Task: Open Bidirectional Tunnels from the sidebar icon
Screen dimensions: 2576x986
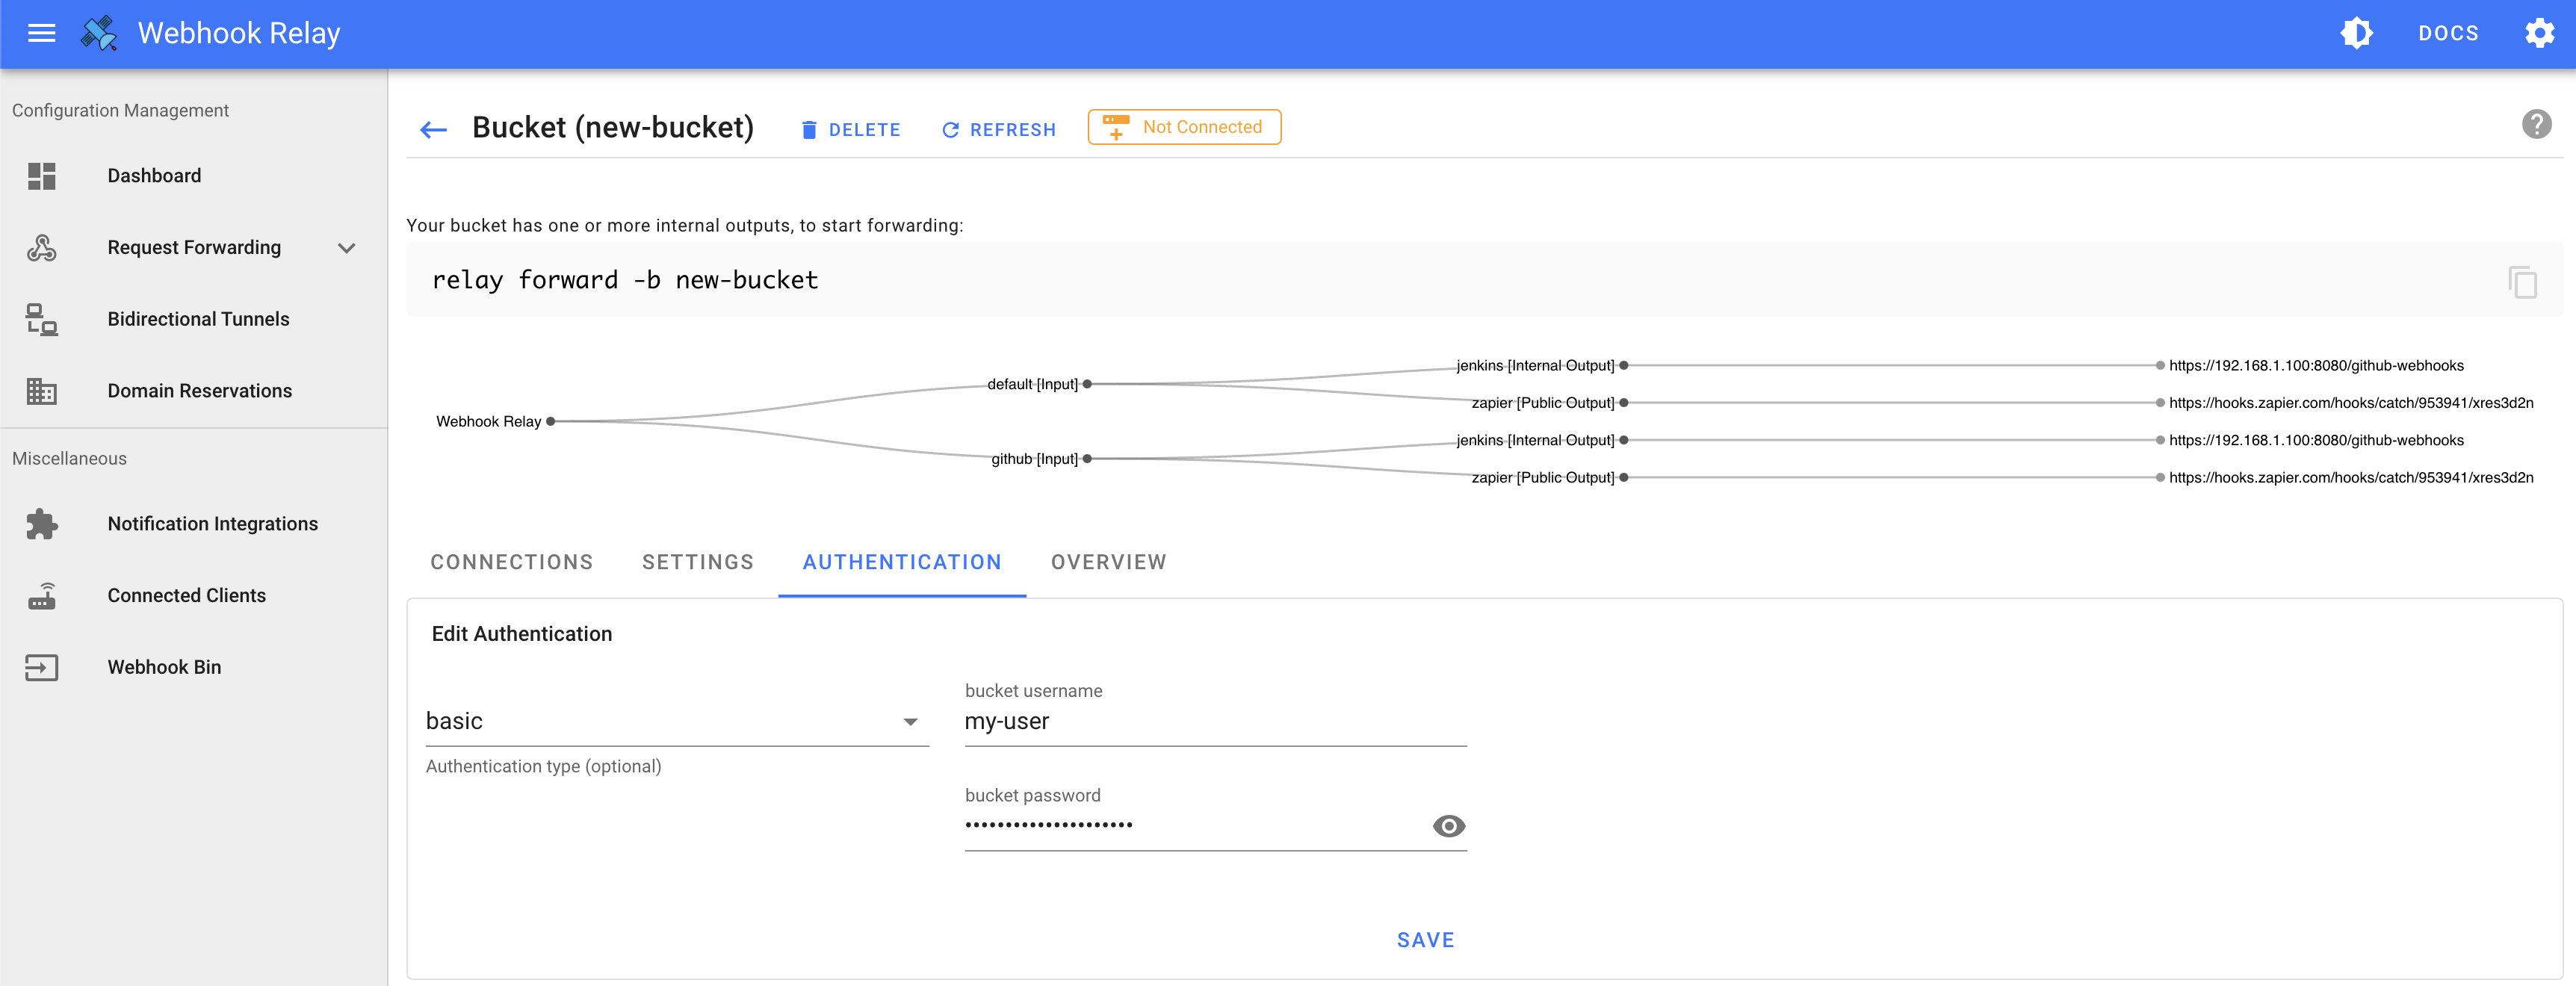Action: pos(41,319)
